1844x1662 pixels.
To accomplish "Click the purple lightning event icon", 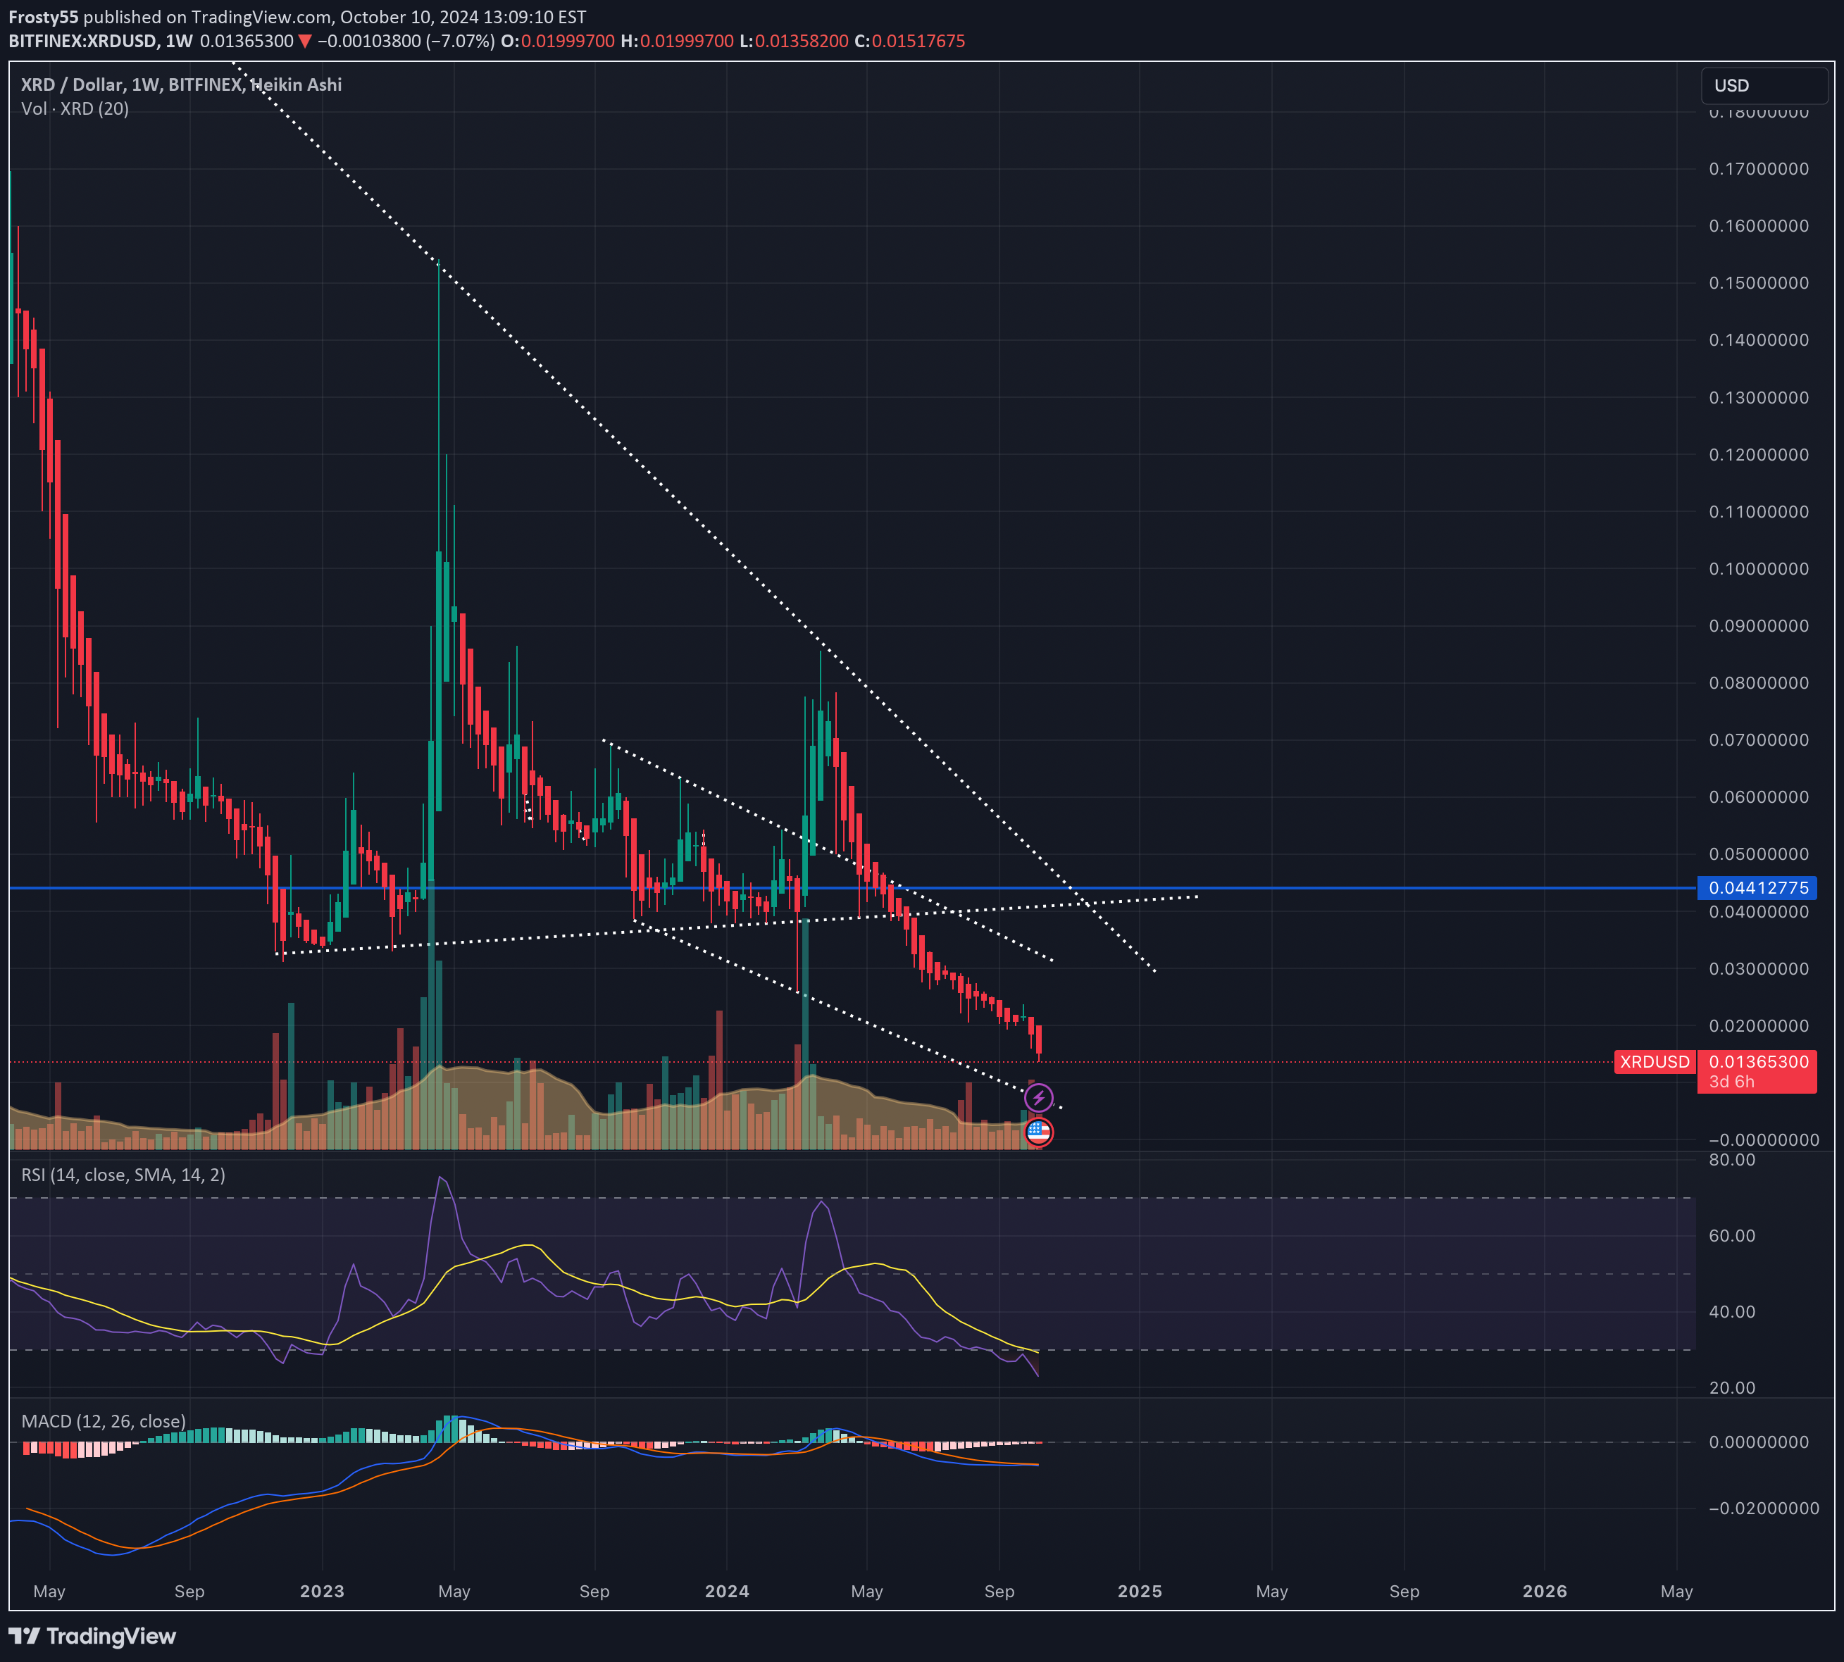I will point(1038,1096).
